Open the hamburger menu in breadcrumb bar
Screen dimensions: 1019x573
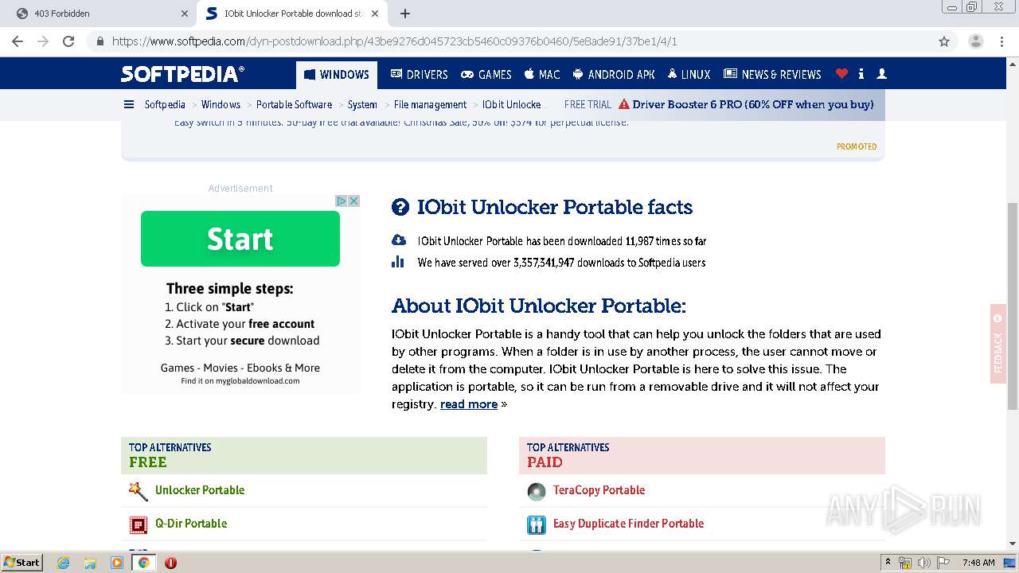129,104
